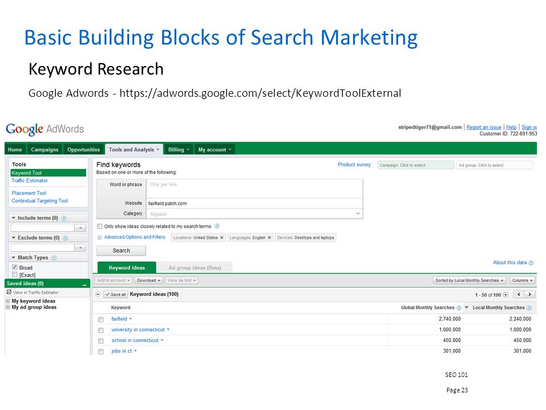Collapse the Include terms section
546x410 pixels.
tap(14, 218)
